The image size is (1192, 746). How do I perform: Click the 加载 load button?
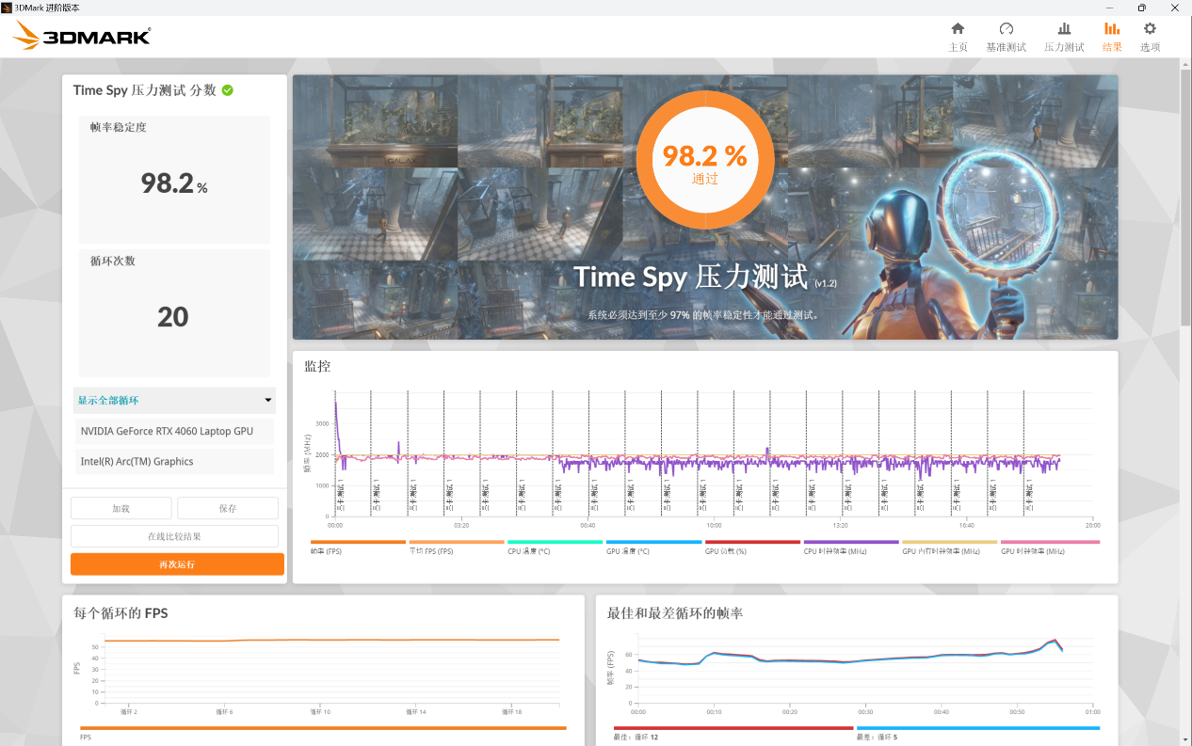(121, 508)
